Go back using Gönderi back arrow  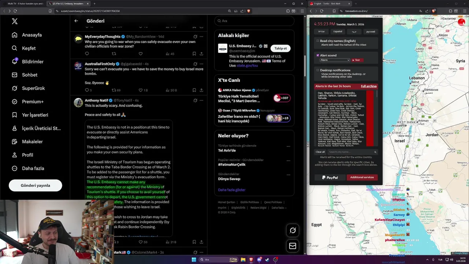[76, 21]
